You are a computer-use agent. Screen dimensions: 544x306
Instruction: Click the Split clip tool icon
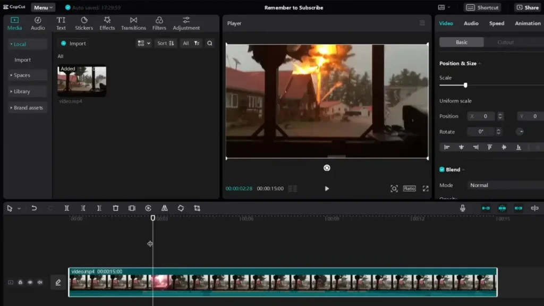coord(66,208)
